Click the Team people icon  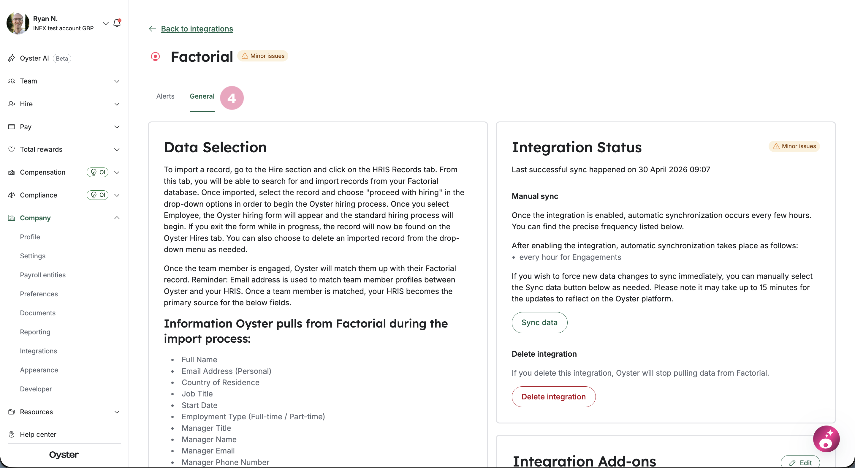click(x=12, y=81)
